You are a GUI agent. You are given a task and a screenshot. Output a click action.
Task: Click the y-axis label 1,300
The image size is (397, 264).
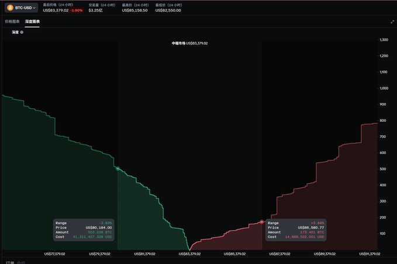(384, 40)
